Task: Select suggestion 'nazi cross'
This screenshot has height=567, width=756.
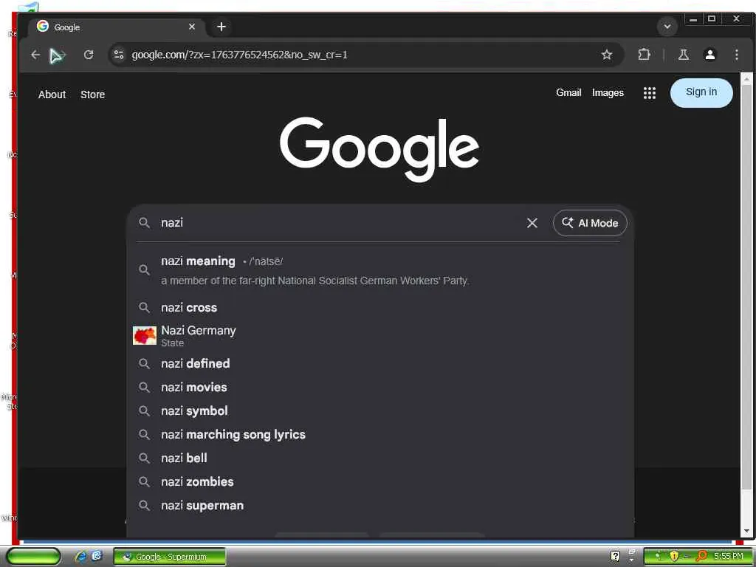Action: tap(380, 308)
